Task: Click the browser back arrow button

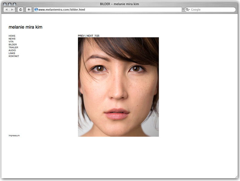Action: coord(6,10)
